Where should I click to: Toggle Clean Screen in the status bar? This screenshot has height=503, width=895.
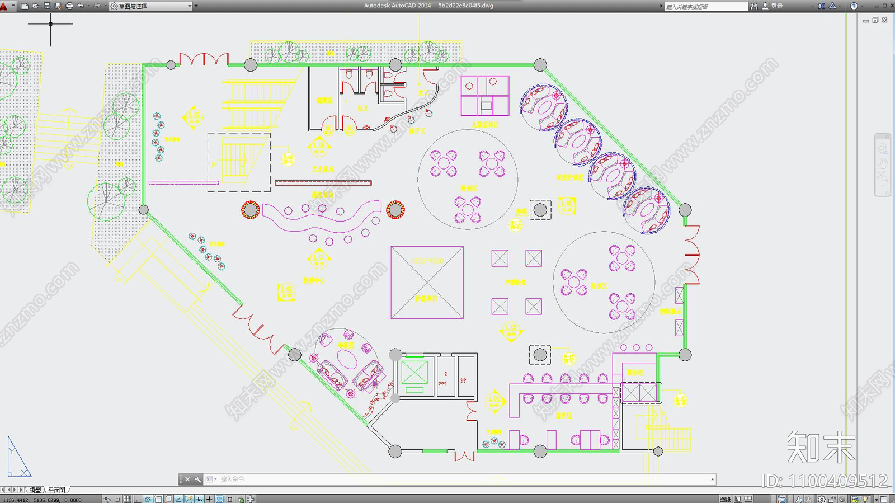click(x=884, y=499)
